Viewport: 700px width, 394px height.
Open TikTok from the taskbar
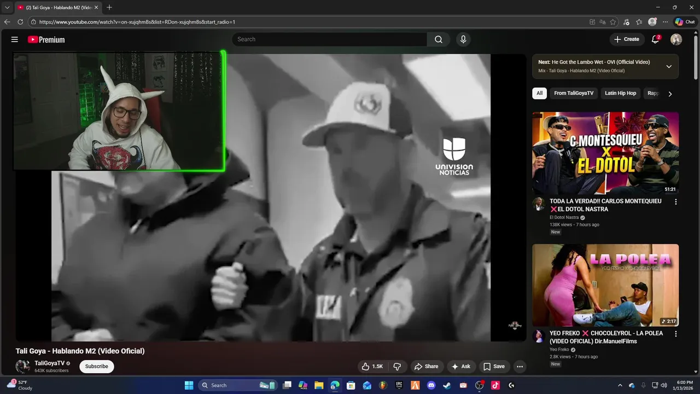click(x=495, y=385)
